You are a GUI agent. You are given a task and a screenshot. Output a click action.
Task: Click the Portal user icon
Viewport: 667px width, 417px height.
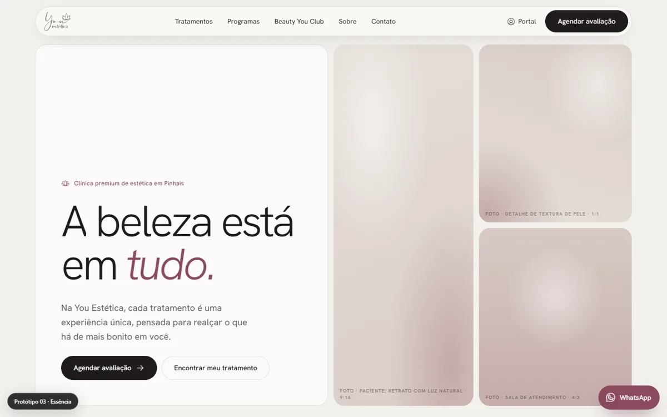pyautogui.click(x=511, y=22)
